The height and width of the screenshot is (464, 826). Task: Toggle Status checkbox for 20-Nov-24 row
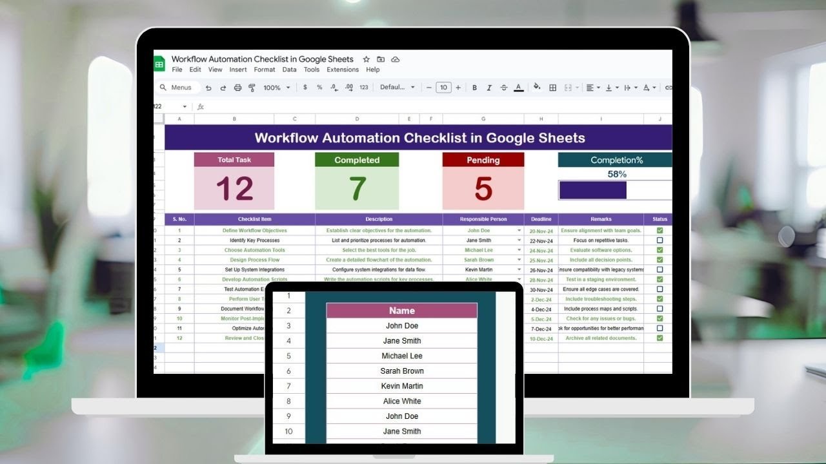point(660,230)
